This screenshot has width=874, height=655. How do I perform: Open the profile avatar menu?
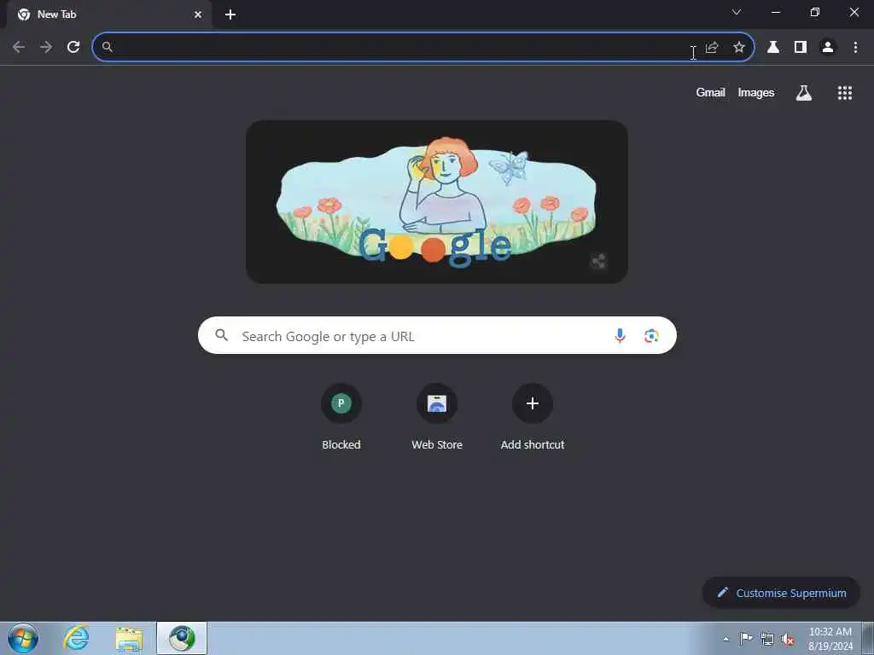pyautogui.click(x=828, y=48)
